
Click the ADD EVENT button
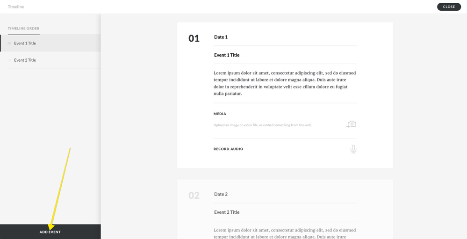click(50, 232)
